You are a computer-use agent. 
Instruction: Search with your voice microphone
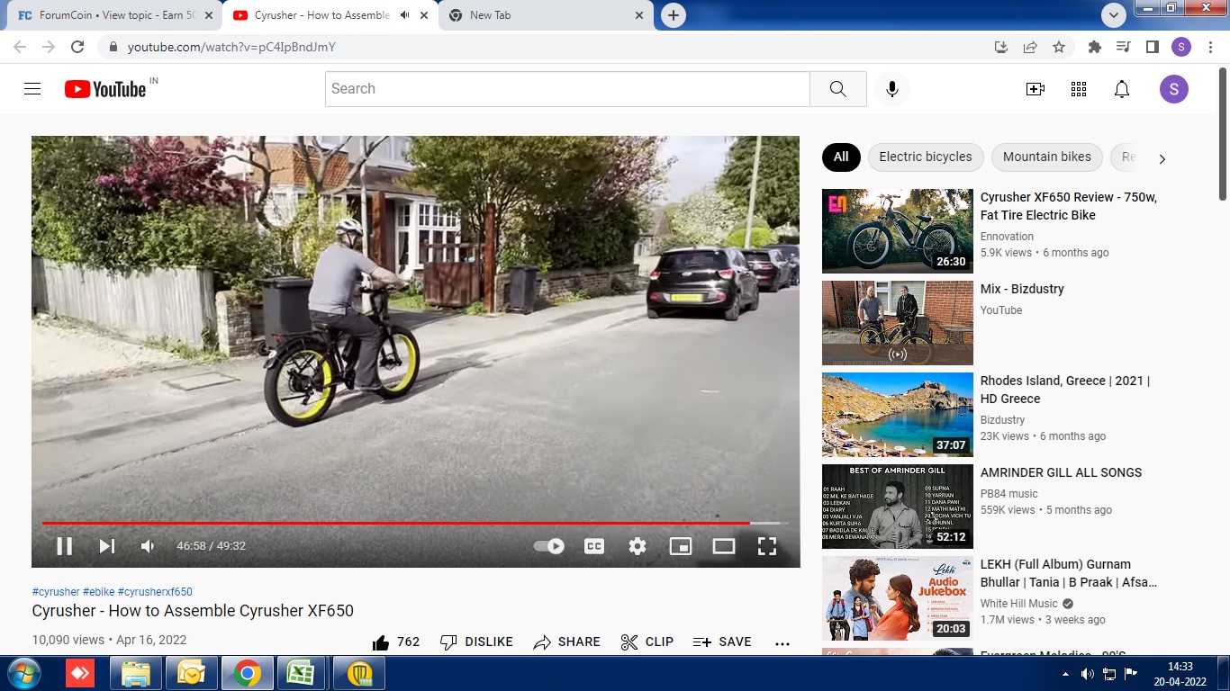(x=892, y=89)
